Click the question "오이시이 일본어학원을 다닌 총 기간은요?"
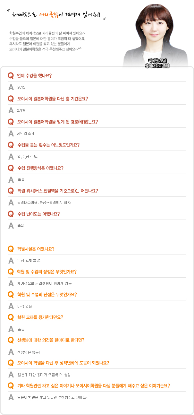 [52, 99]
